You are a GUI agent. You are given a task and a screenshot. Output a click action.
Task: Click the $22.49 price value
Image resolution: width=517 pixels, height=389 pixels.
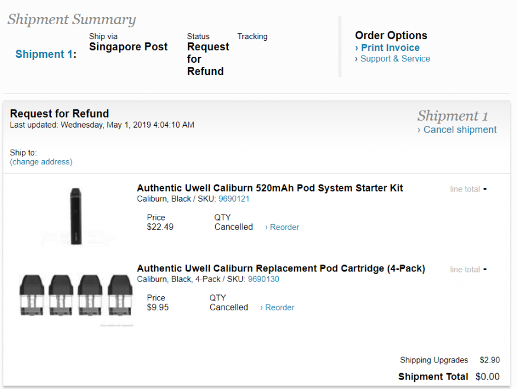160,227
